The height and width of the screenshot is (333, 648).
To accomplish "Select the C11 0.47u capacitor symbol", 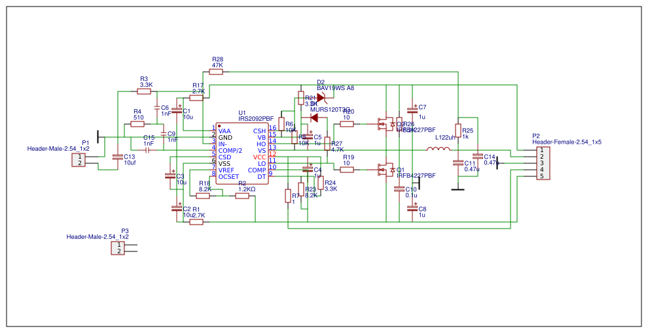I will point(458,163).
